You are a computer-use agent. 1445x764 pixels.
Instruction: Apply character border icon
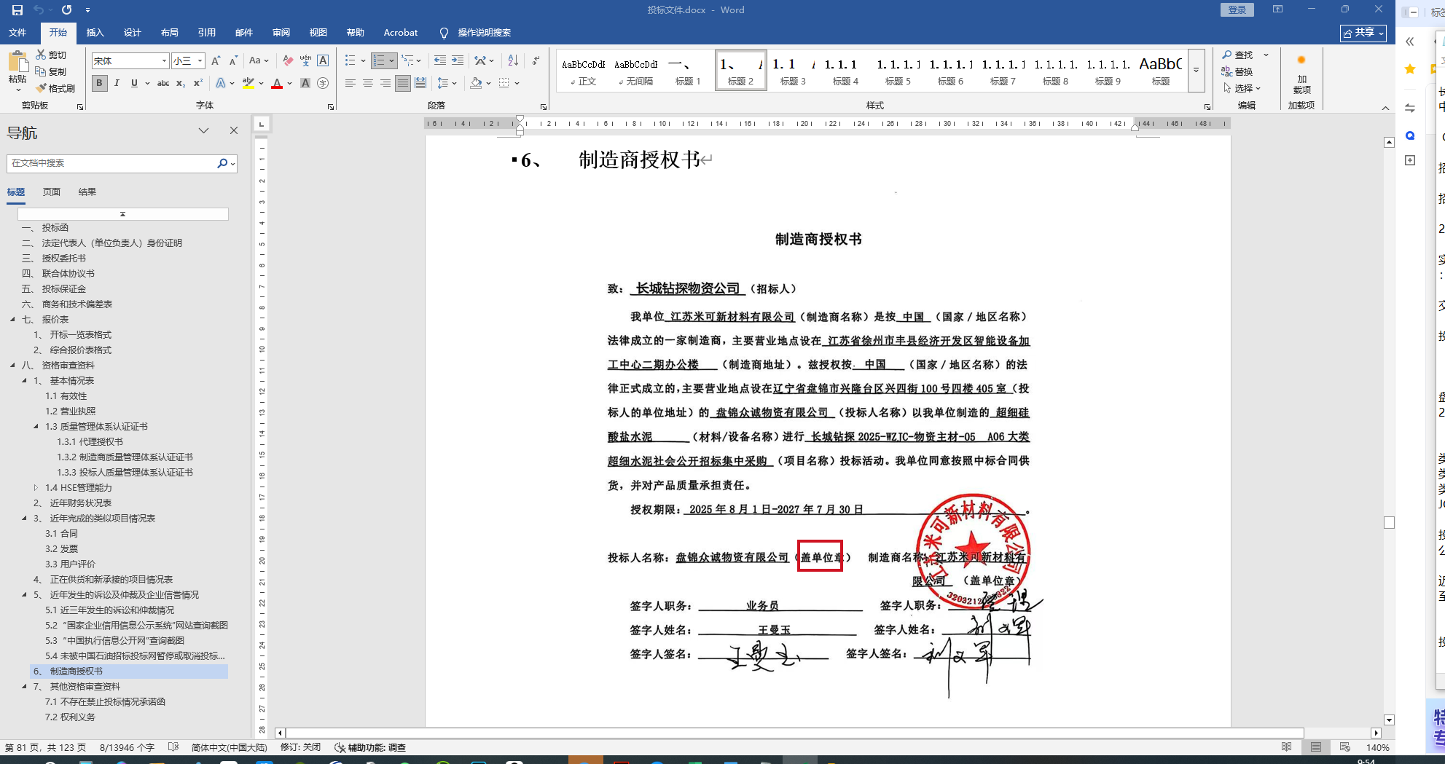[323, 60]
